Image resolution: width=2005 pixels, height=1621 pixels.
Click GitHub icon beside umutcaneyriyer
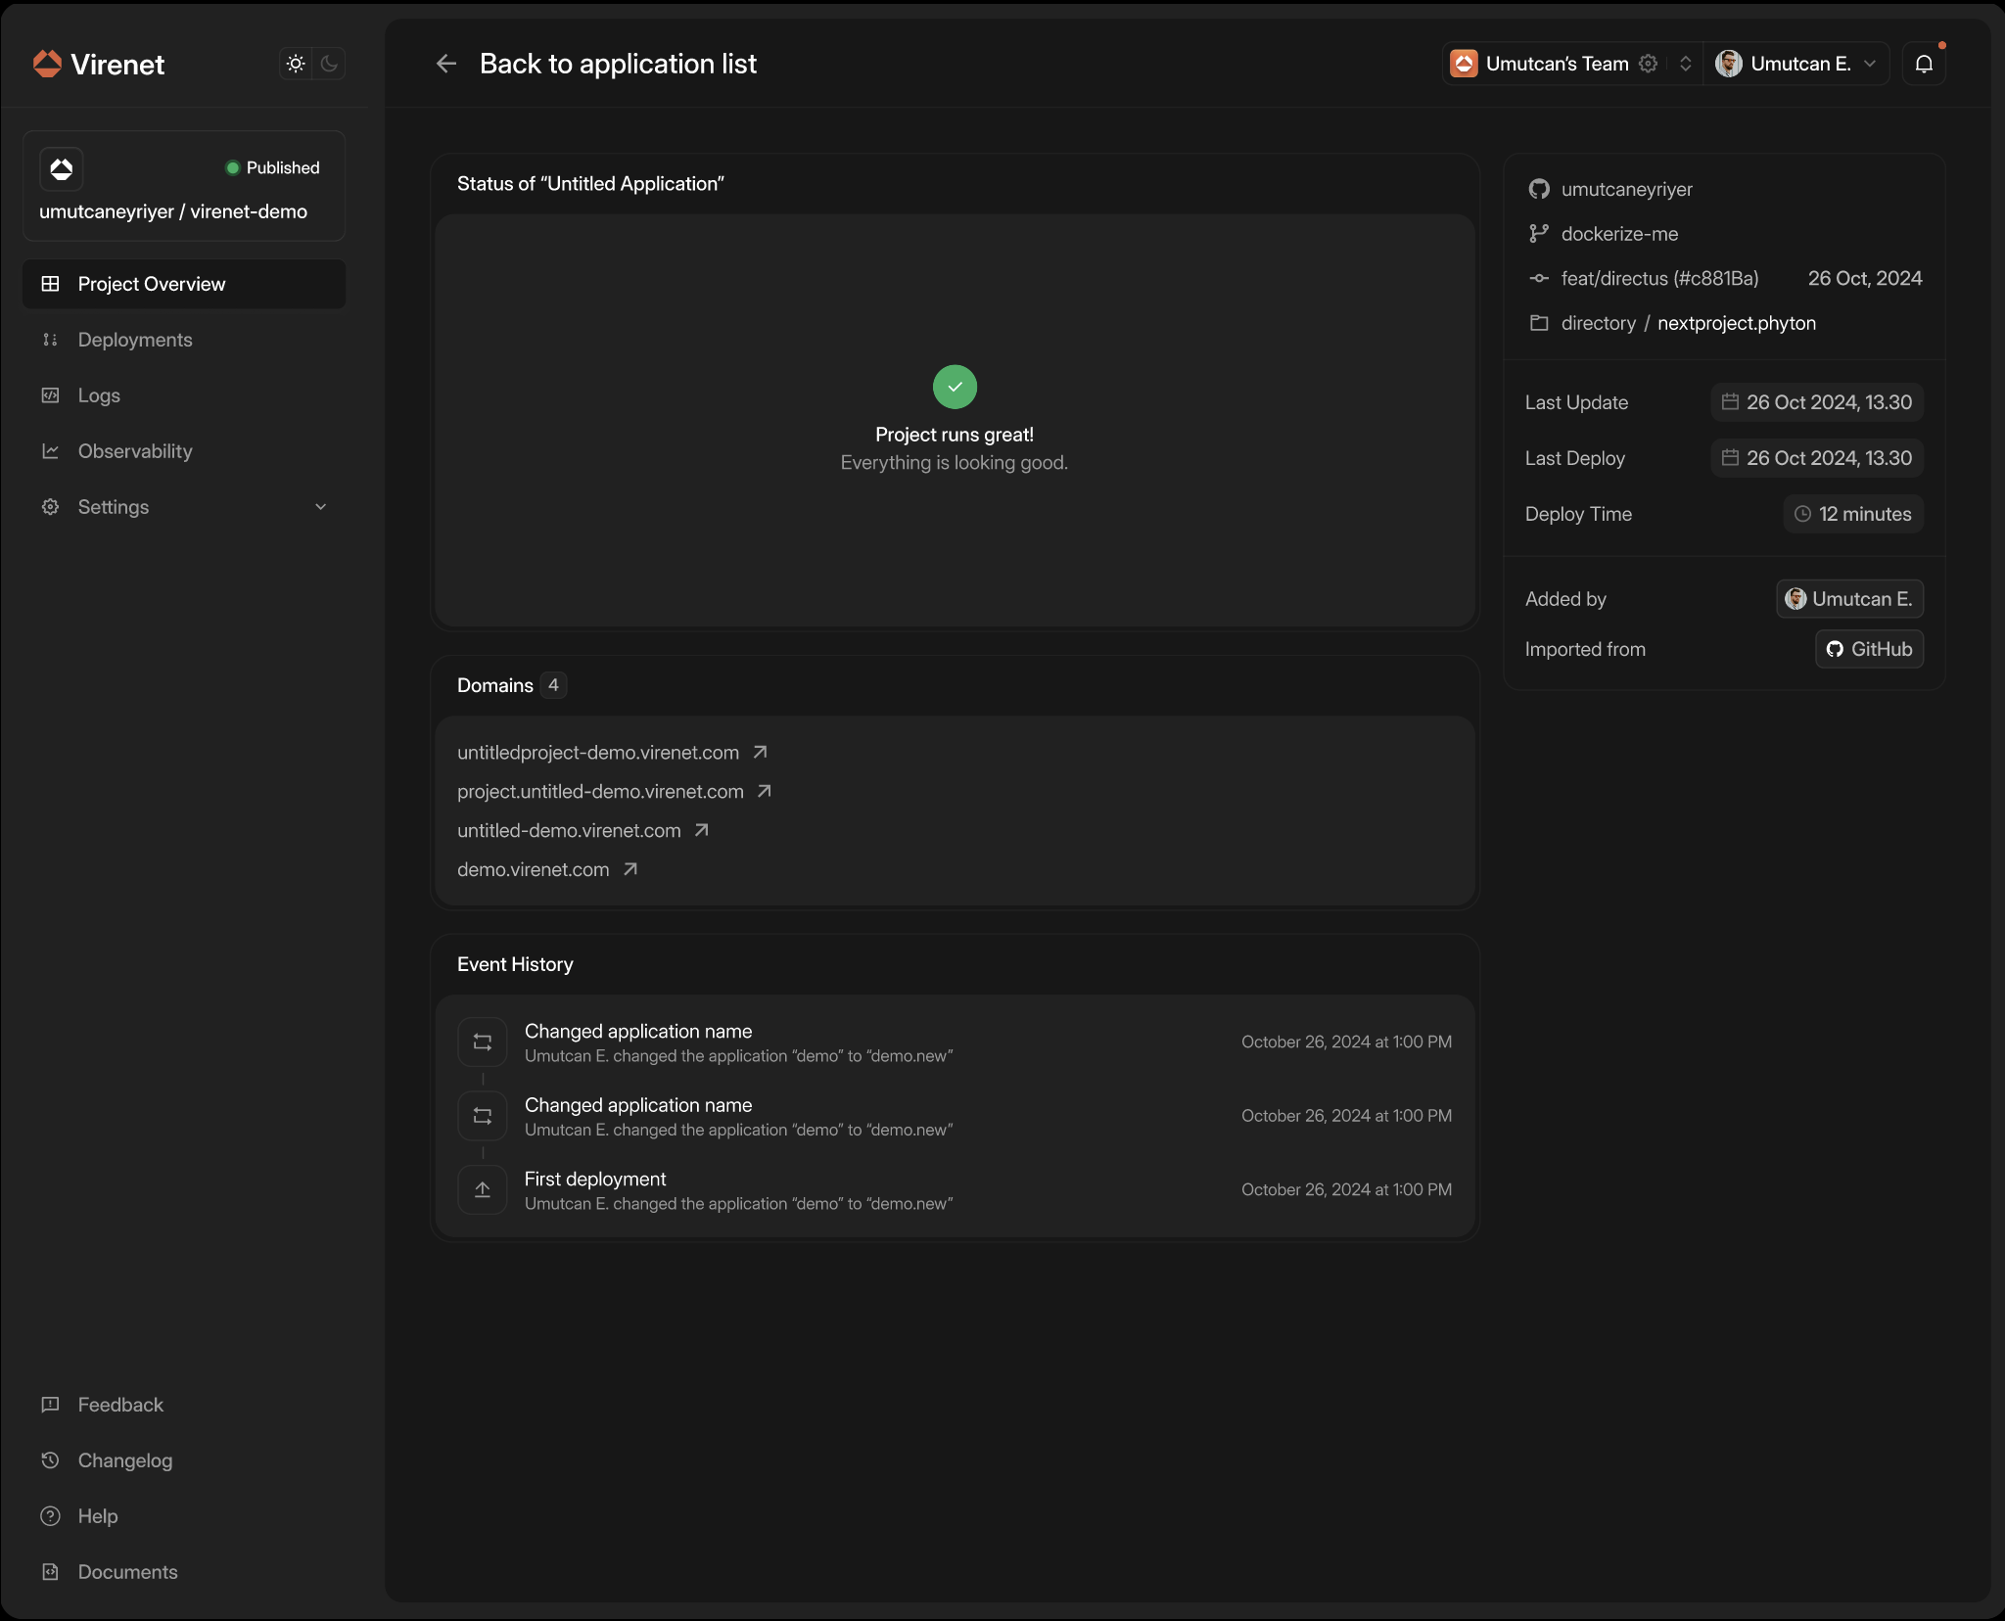coord(1539,189)
